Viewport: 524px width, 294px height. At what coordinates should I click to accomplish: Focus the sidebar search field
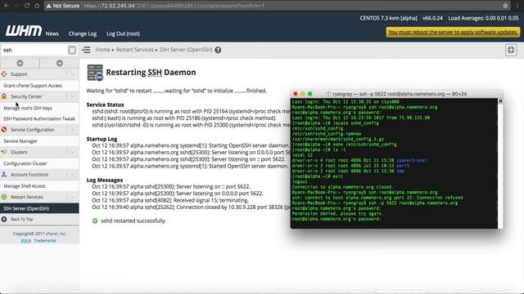click(x=34, y=50)
